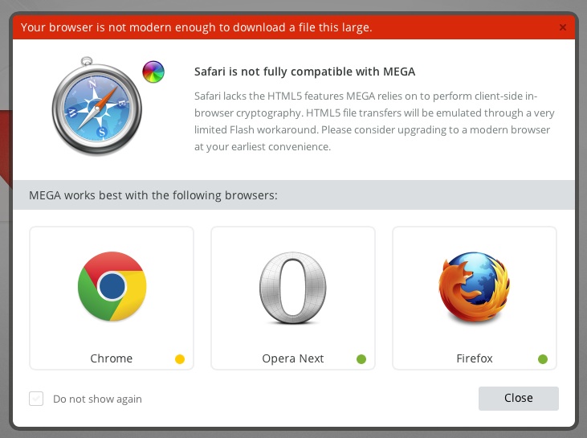Open the Opera Next label link
Screen dimensions: 587x438
[293, 358]
